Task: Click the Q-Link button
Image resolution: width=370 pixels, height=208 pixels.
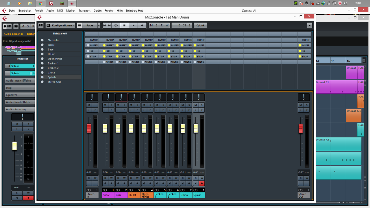Action: coord(200,25)
